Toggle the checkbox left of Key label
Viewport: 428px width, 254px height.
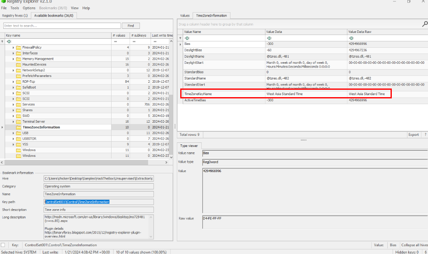[x=3, y=245]
